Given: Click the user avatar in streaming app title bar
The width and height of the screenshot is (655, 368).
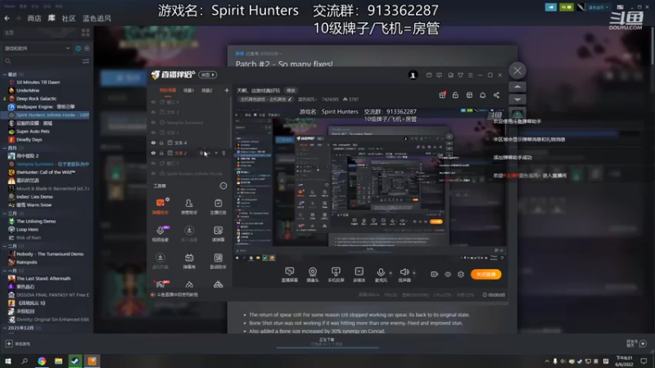Looking at the screenshot, I should click(413, 75).
